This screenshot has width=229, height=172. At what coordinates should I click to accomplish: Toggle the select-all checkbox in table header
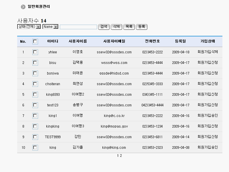35,42
